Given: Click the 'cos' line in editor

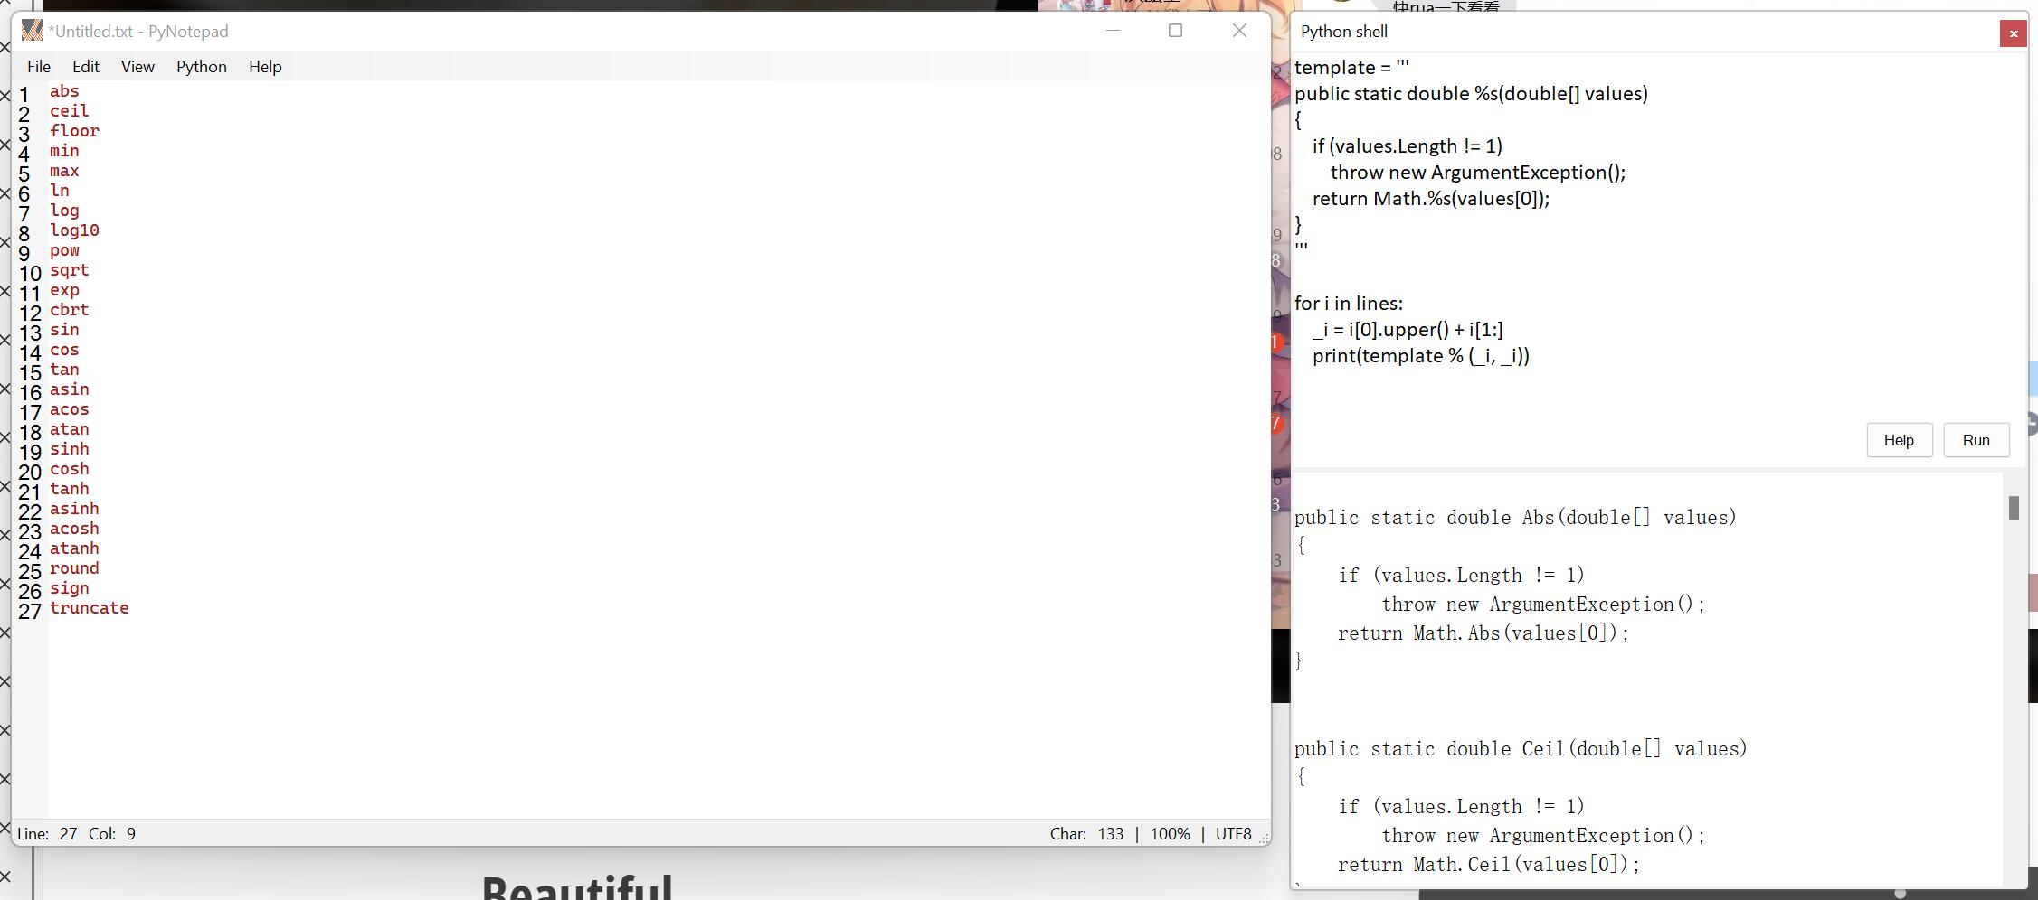Looking at the screenshot, I should point(64,350).
